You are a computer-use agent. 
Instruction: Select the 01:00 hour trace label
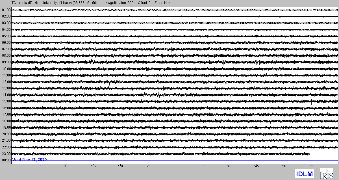[6, 10]
